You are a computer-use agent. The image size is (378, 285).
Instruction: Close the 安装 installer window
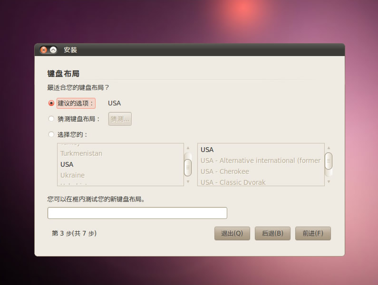(44, 50)
